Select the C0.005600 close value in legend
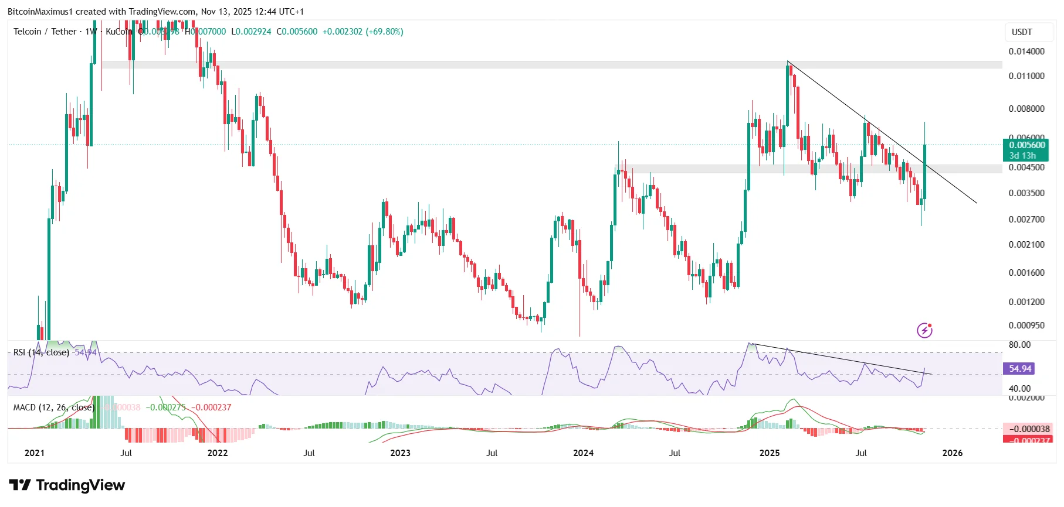This screenshot has height=507, width=1064. click(x=297, y=32)
